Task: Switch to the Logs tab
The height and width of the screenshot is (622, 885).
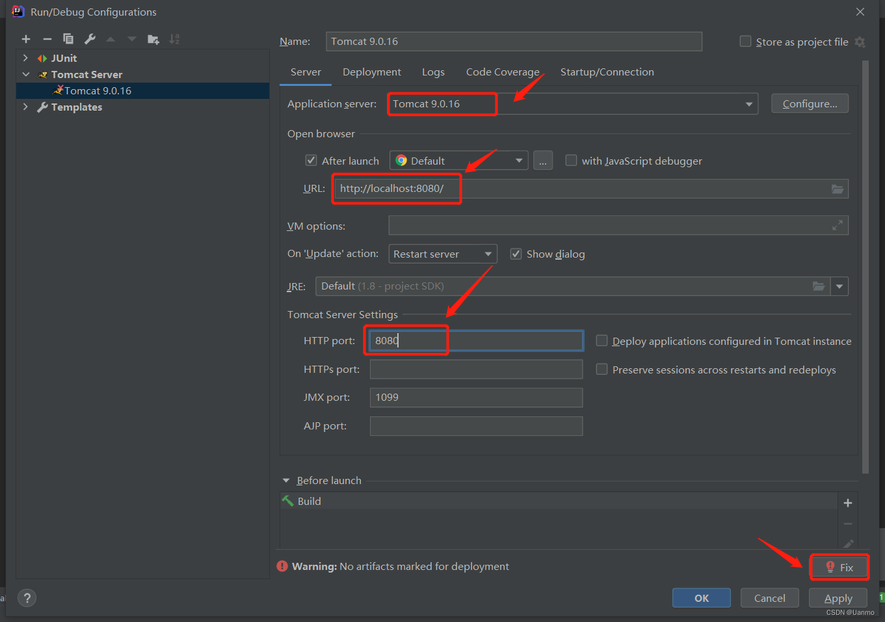Action: (x=433, y=72)
